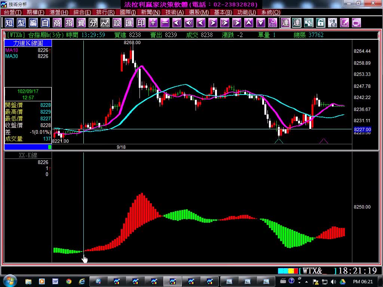Step back with single left arrow

tap(201, 23)
